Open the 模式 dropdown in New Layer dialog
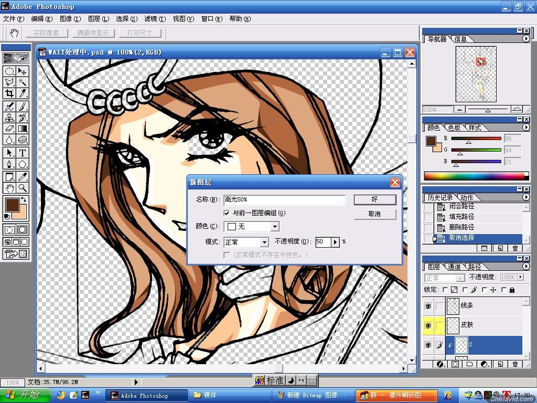This screenshot has width=537, height=403. coord(264,242)
